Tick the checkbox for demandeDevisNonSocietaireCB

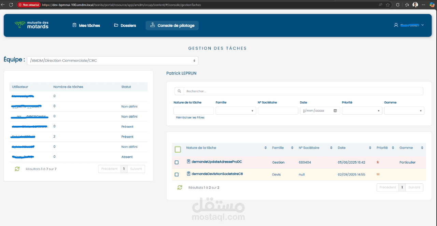[x=177, y=174]
